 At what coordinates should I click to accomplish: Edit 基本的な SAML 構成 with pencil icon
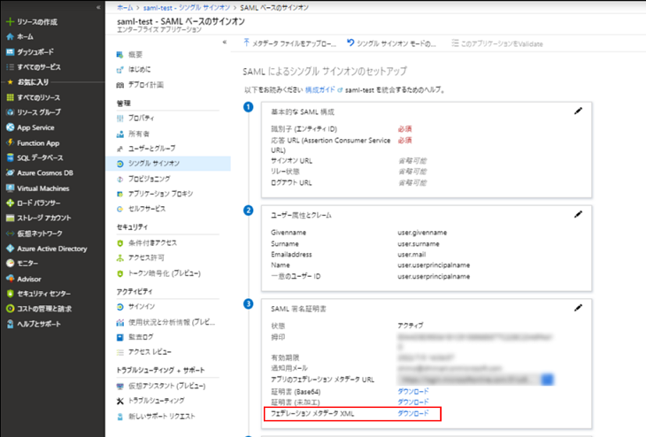[x=578, y=111]
